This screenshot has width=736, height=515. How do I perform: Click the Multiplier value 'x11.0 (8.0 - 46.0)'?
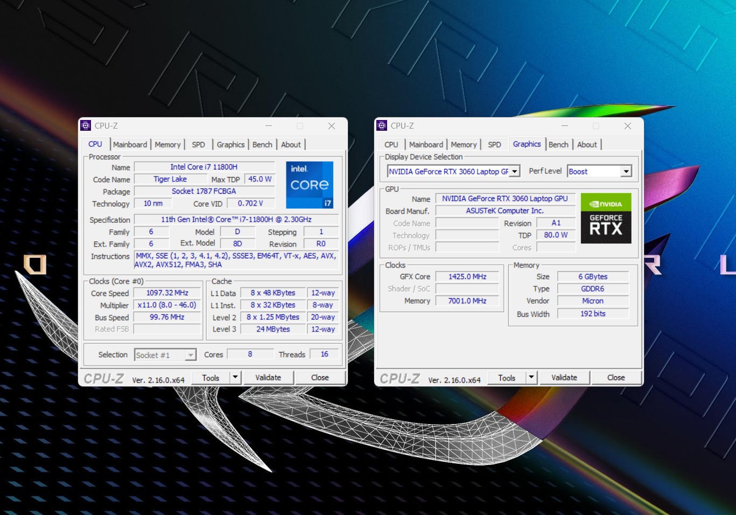(x=167, y=305)
